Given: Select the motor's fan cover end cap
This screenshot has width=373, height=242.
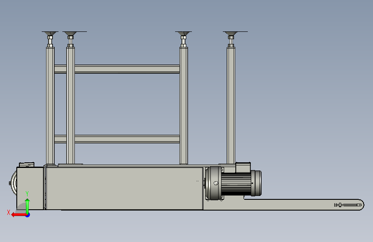Looking at the screenshot, I should click(x=256, y=183).
